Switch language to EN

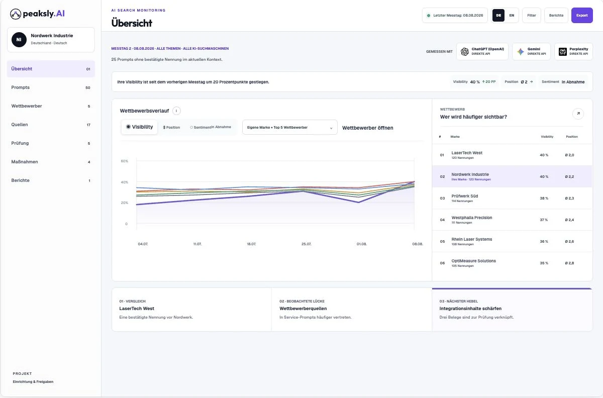512,16
